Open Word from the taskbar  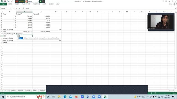88,97
